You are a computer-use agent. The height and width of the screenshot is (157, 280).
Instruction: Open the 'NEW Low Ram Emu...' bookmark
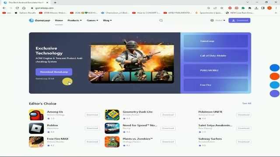[x=240, y=13]
